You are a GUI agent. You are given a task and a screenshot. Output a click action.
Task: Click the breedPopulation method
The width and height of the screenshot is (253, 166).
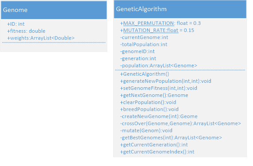[x=149, y=109]
